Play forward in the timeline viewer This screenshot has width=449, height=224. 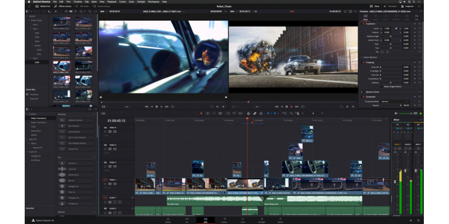(x=291, y=107)
